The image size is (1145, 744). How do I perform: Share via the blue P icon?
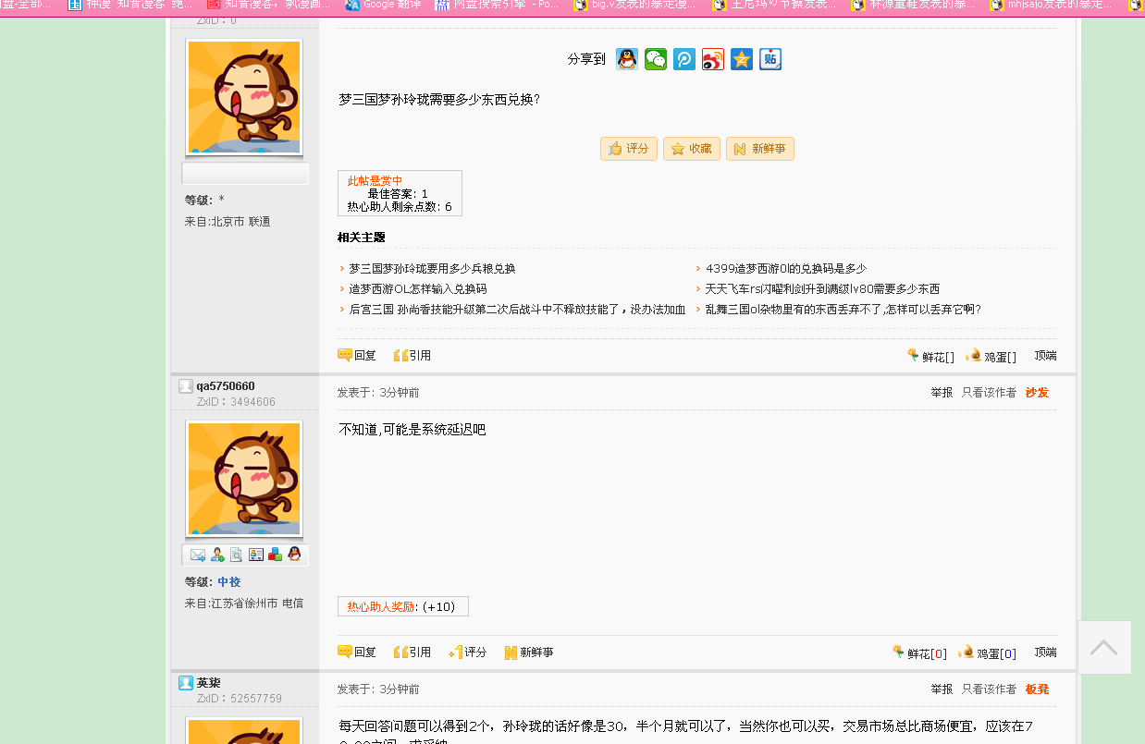pyautogui.click(x=684, y=59)
